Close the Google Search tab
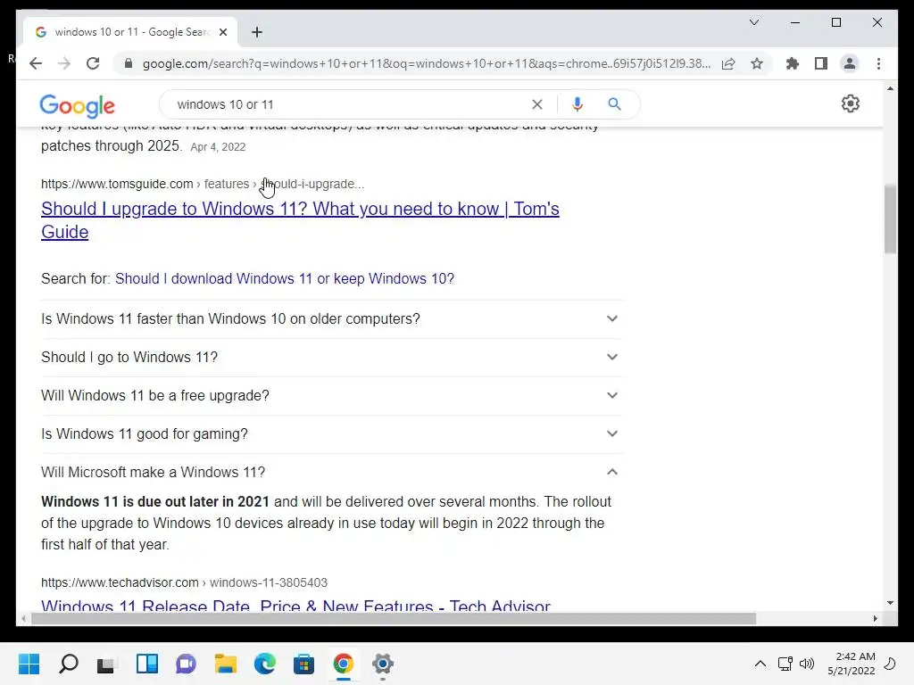Viewport: 914px width, 685px height. pos(222,32)
